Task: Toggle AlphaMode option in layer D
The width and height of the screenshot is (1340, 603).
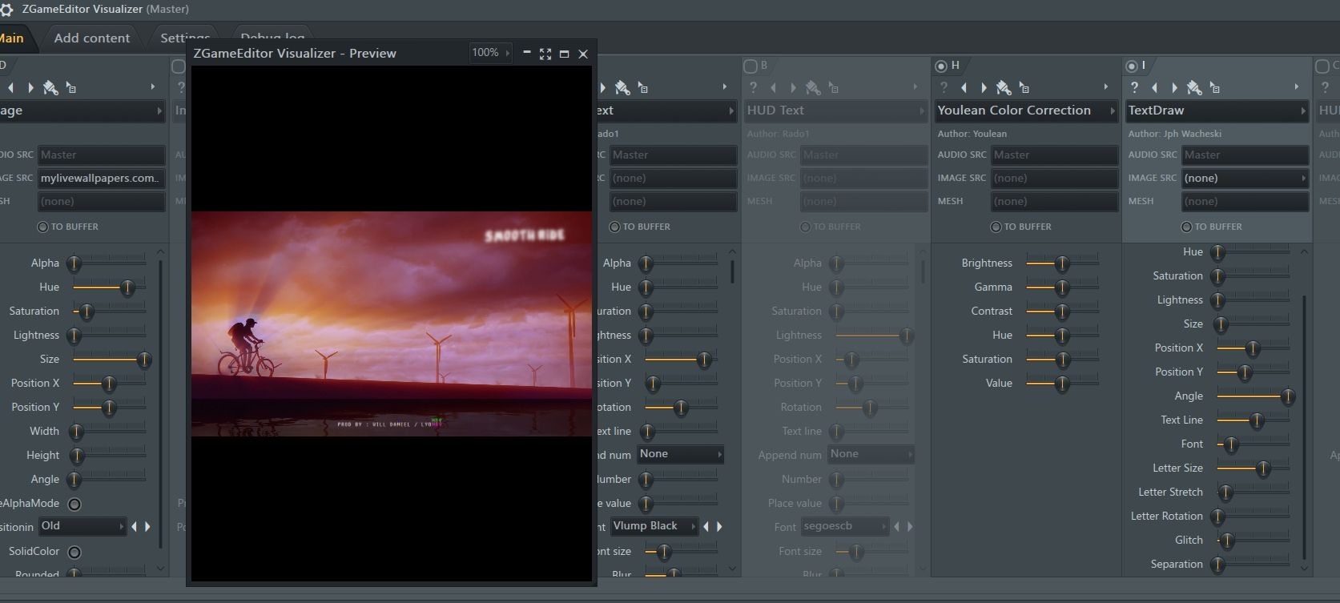Action: (x=74, y=504)
